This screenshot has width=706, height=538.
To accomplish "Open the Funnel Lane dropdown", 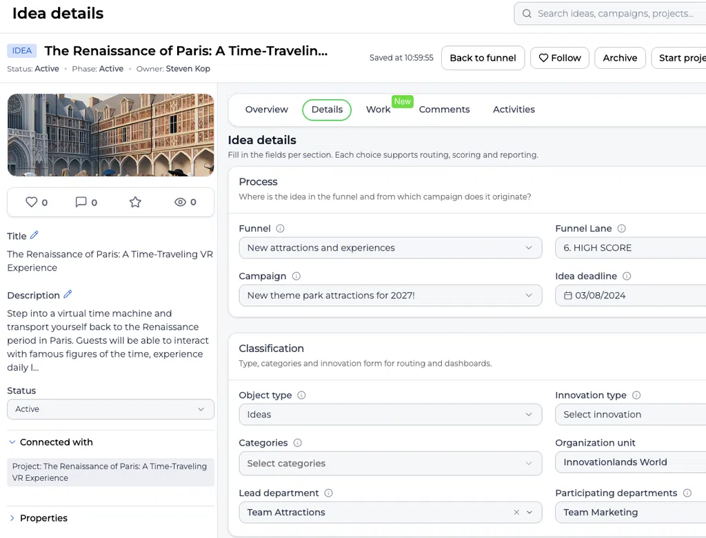I will click(x=630, y=248).
